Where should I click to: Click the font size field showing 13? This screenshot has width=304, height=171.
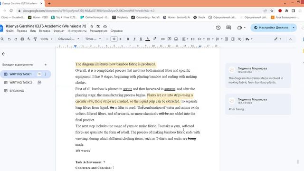click(x=114, y=39)
